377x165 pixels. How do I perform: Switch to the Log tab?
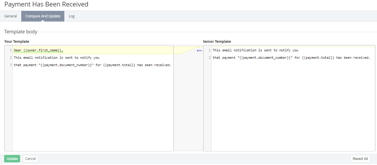72,16
